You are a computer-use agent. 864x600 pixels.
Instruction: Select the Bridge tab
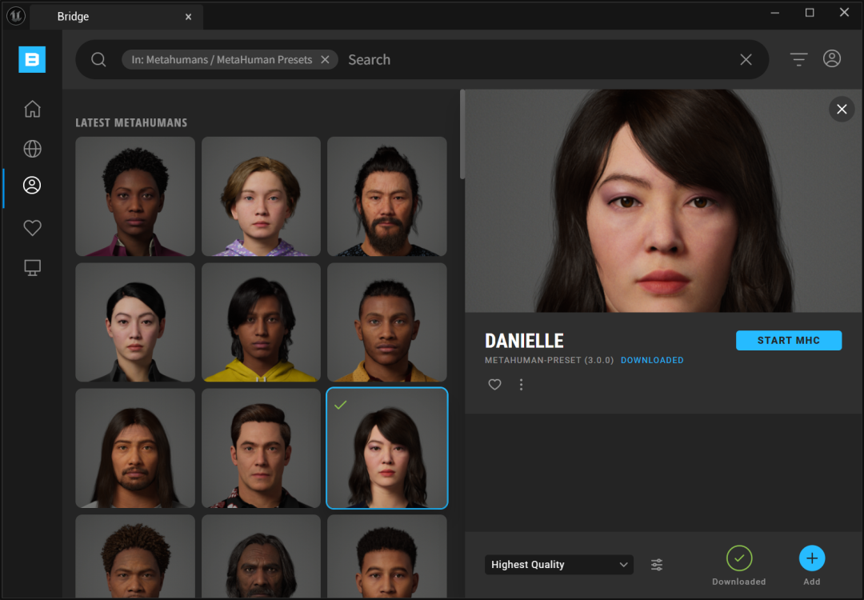[x=116, y=17]
